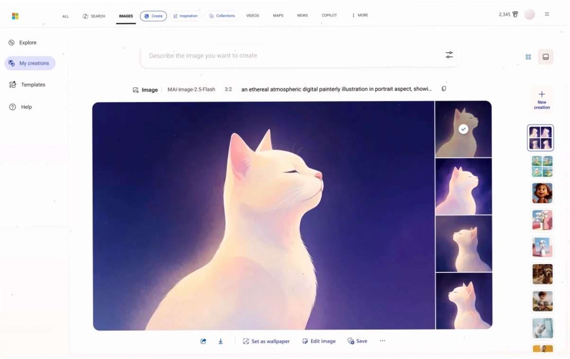This screenshot has width=570, height=359.
Task: Go to the MAPS tab
Action: [x=278, y=16]
